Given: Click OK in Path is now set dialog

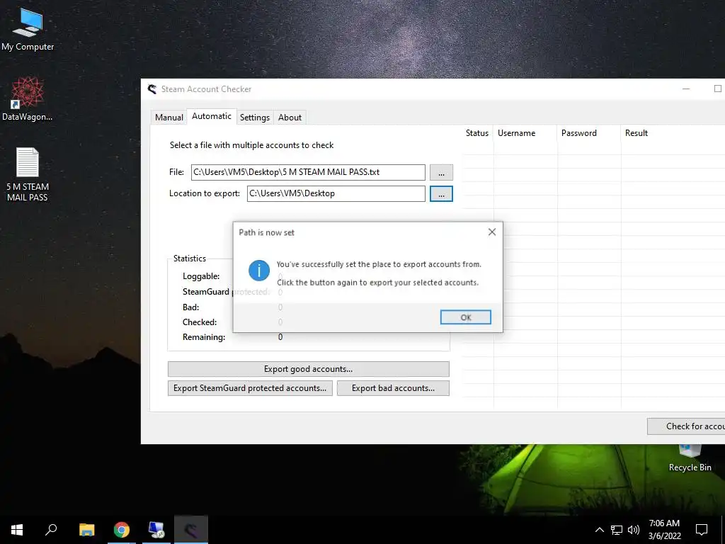Looking at the screenshot, I should [466, 317].
